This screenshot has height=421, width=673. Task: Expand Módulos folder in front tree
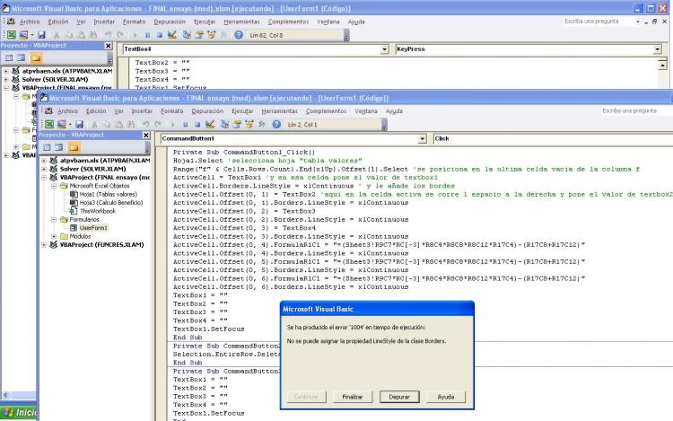[54, 236]
